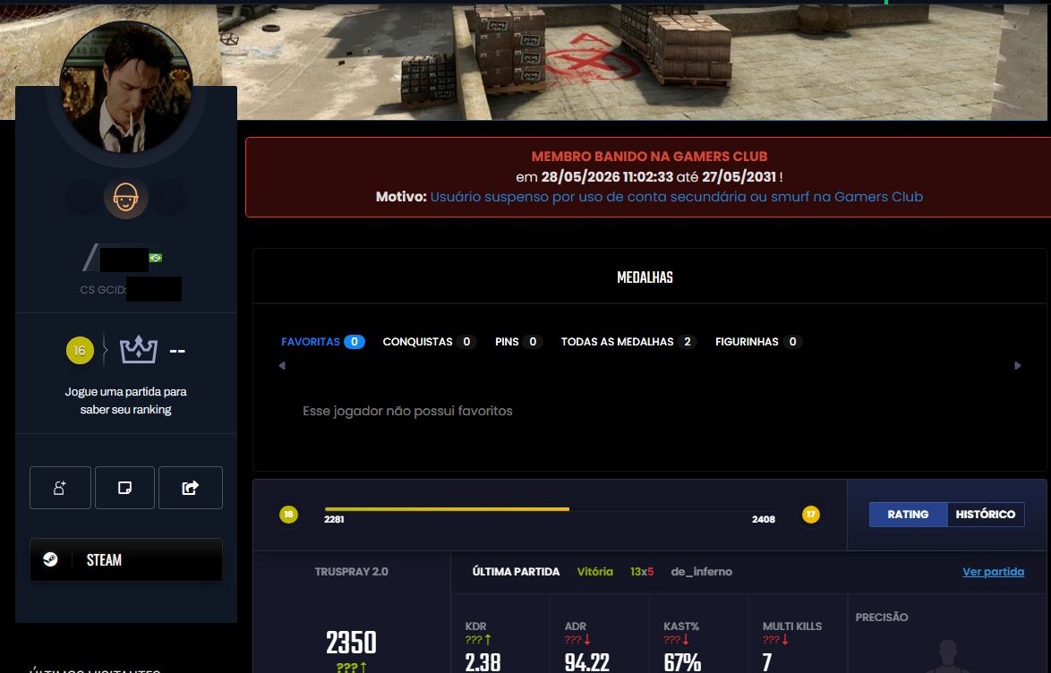This screenshot has height=673, width=1051.
Task: Click the 2408 rating upper bound
Action: click(x=764, y=519)
